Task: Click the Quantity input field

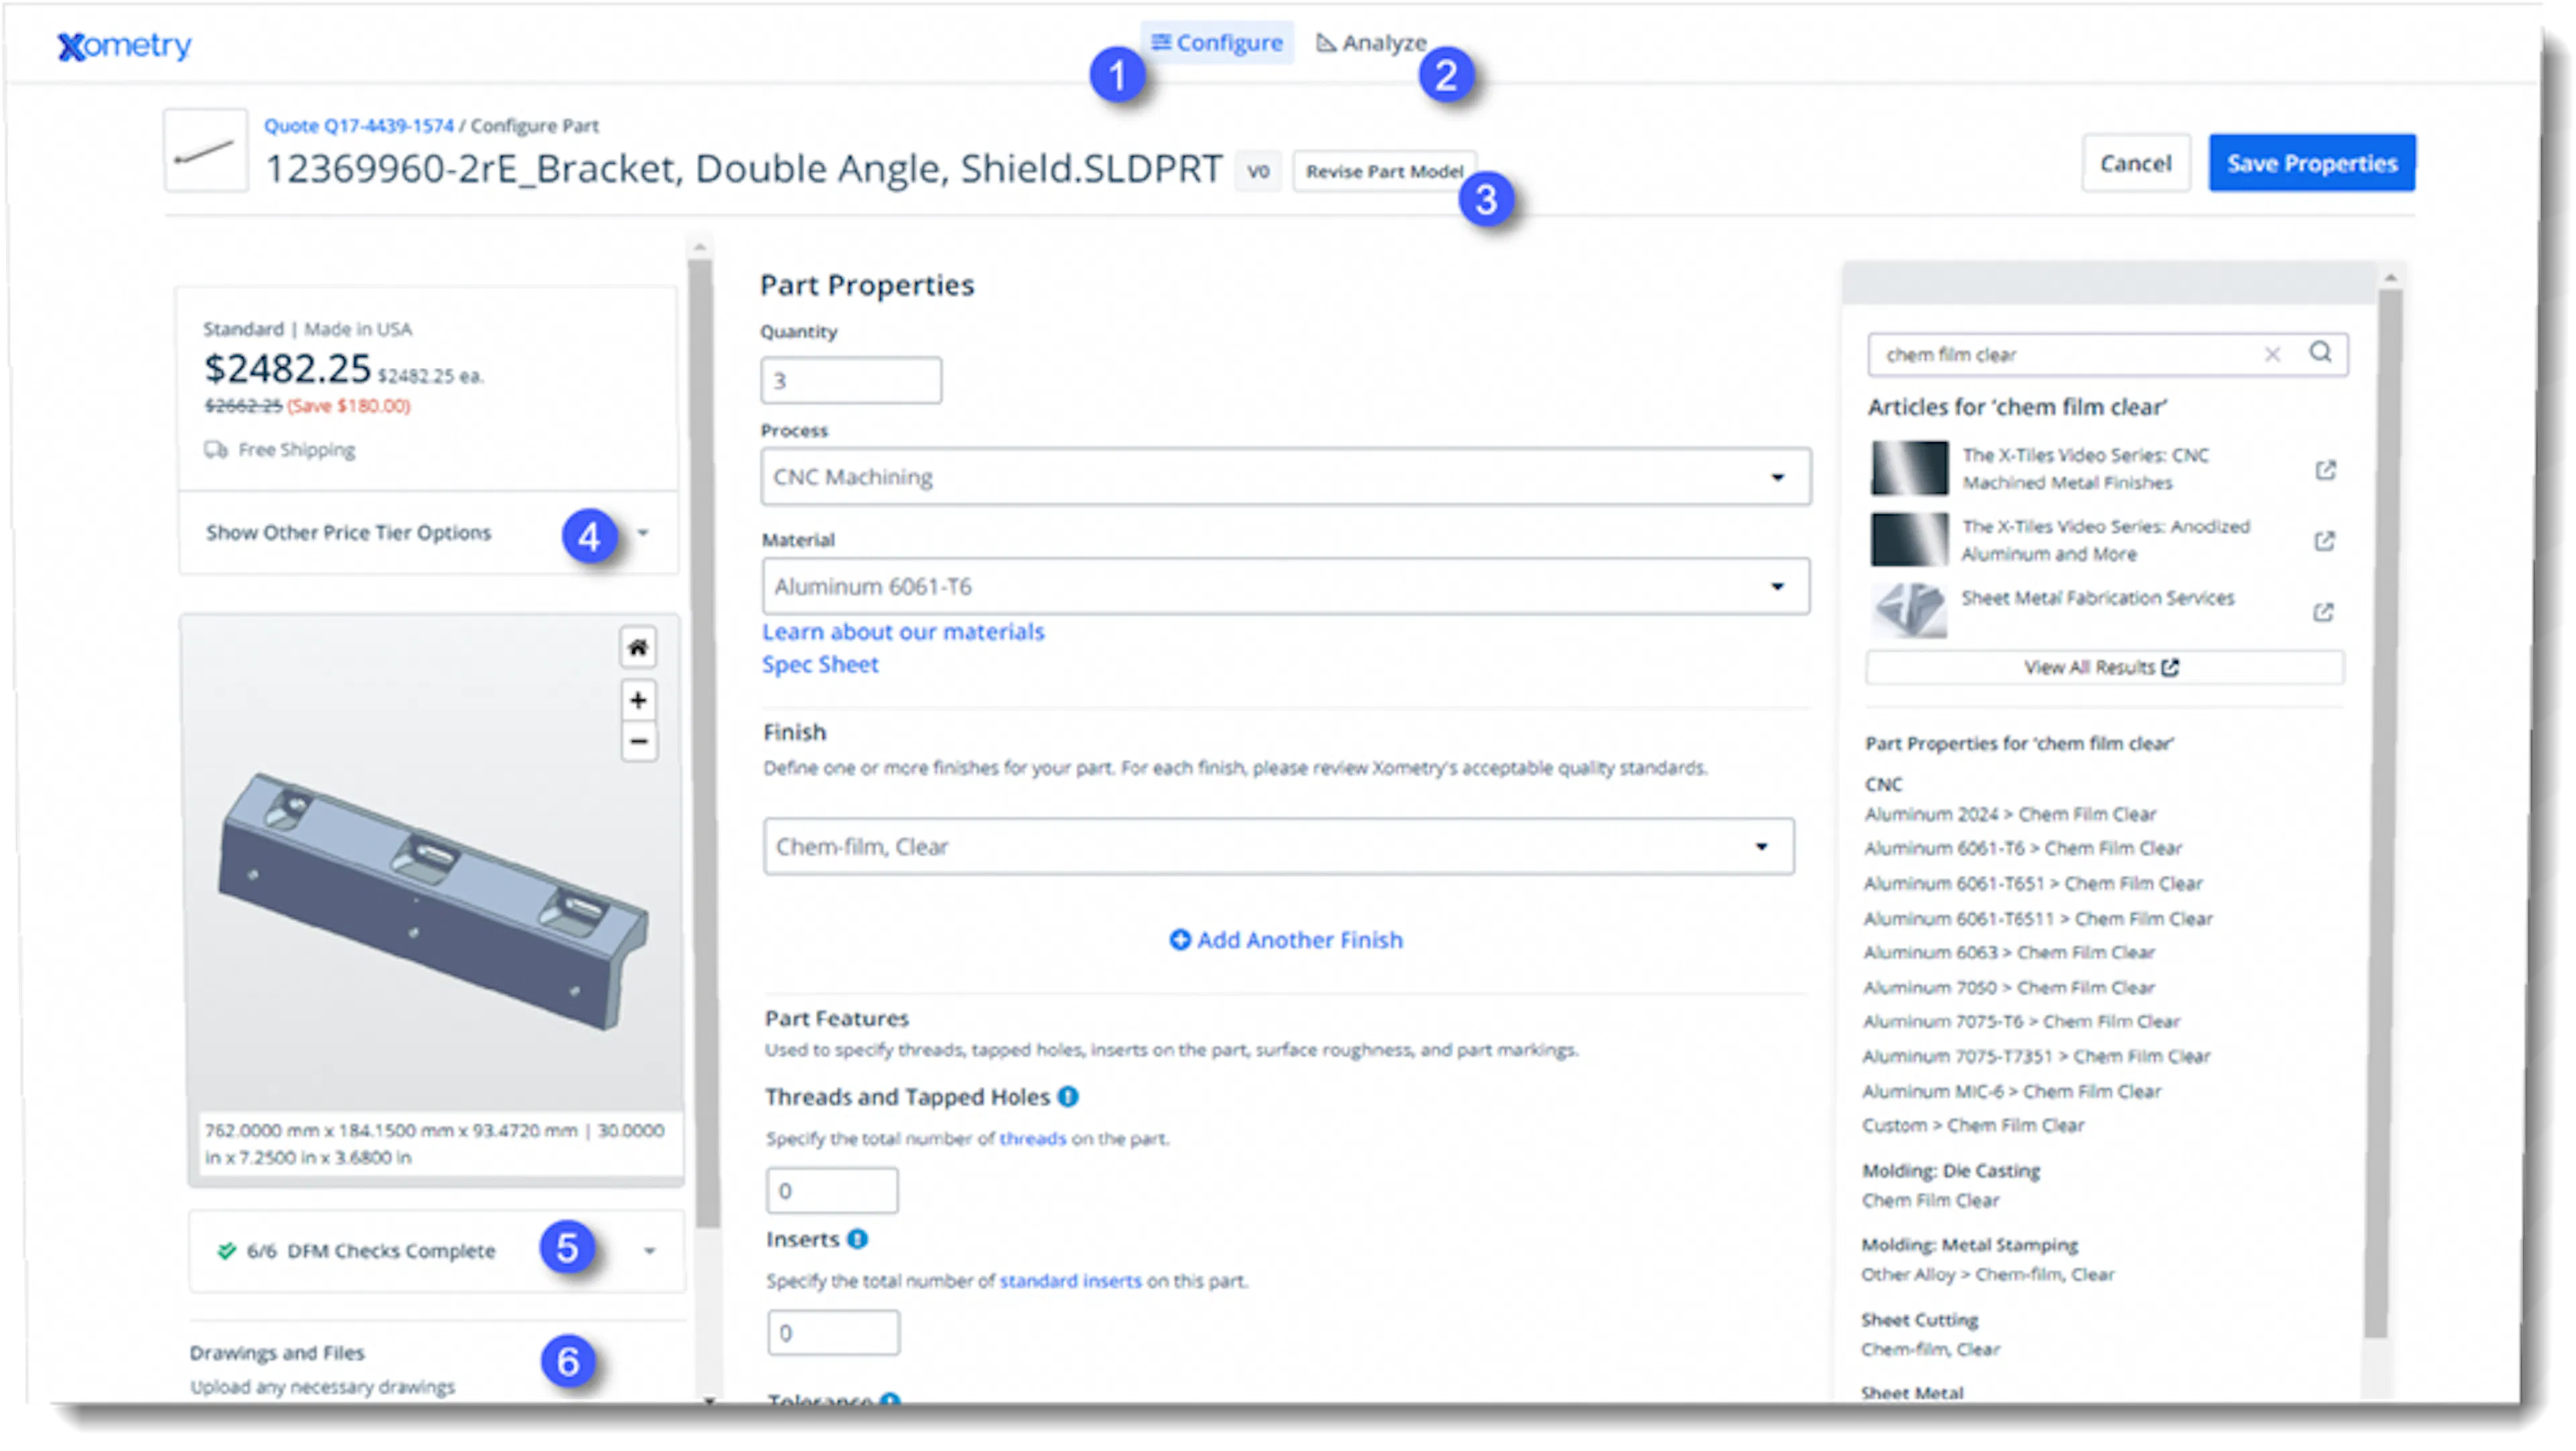Action: (x=851, y=381)
